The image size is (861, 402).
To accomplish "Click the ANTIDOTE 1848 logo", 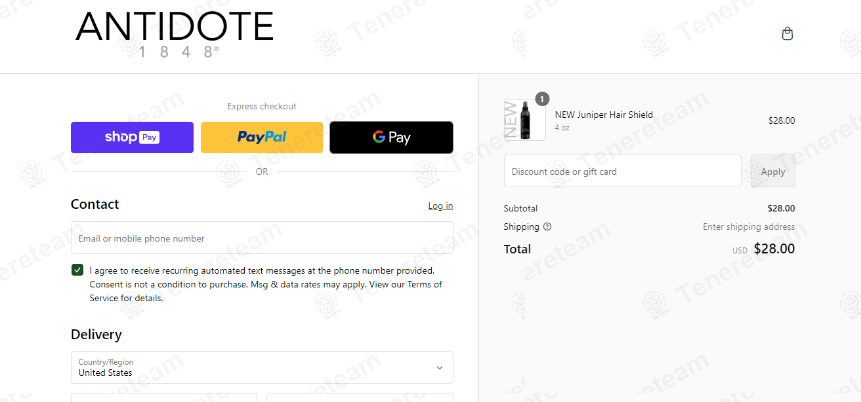I will pyautogui.click(x=175, y=35).
